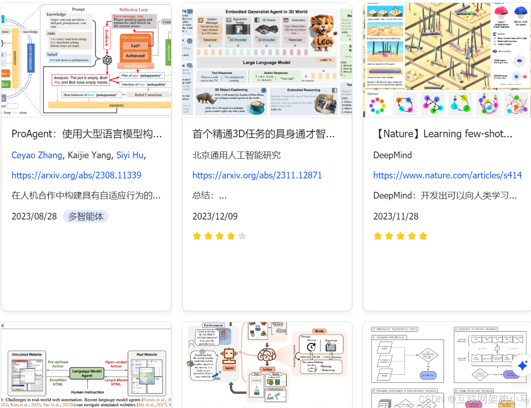Click the grey fifth star on 3D agent card
531x408 pixels.
click(242, 236)
